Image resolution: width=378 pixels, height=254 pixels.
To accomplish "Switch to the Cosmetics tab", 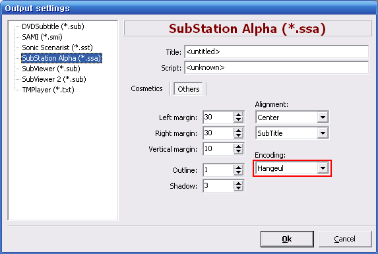I will tap(146, 88).
